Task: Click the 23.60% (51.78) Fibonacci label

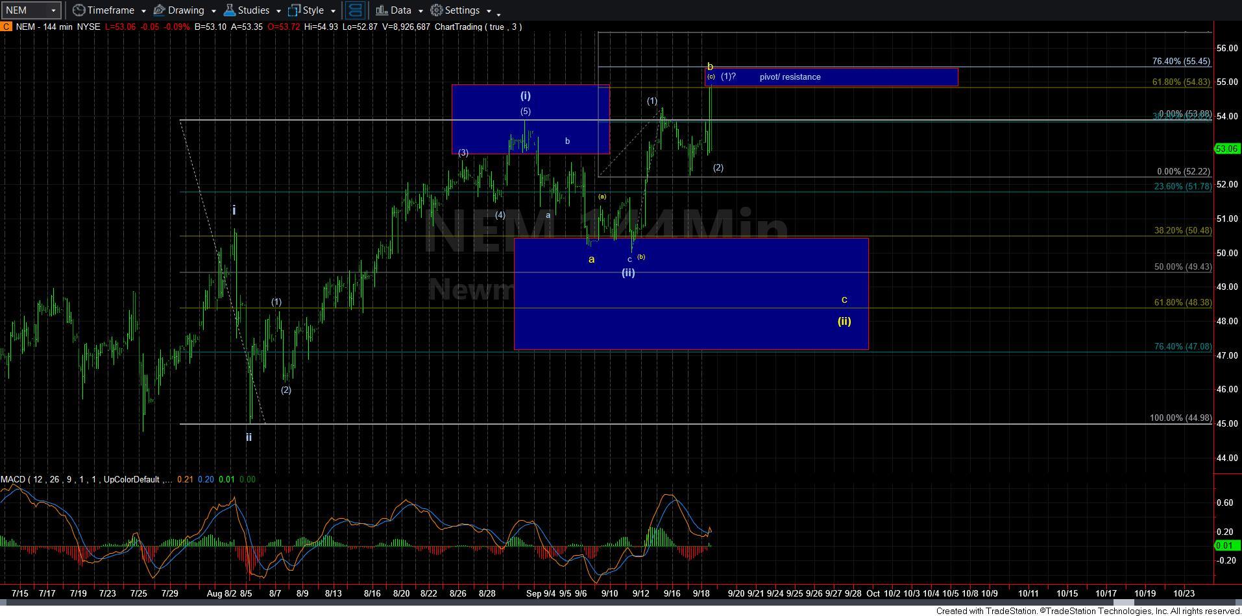Action: 1182,187
